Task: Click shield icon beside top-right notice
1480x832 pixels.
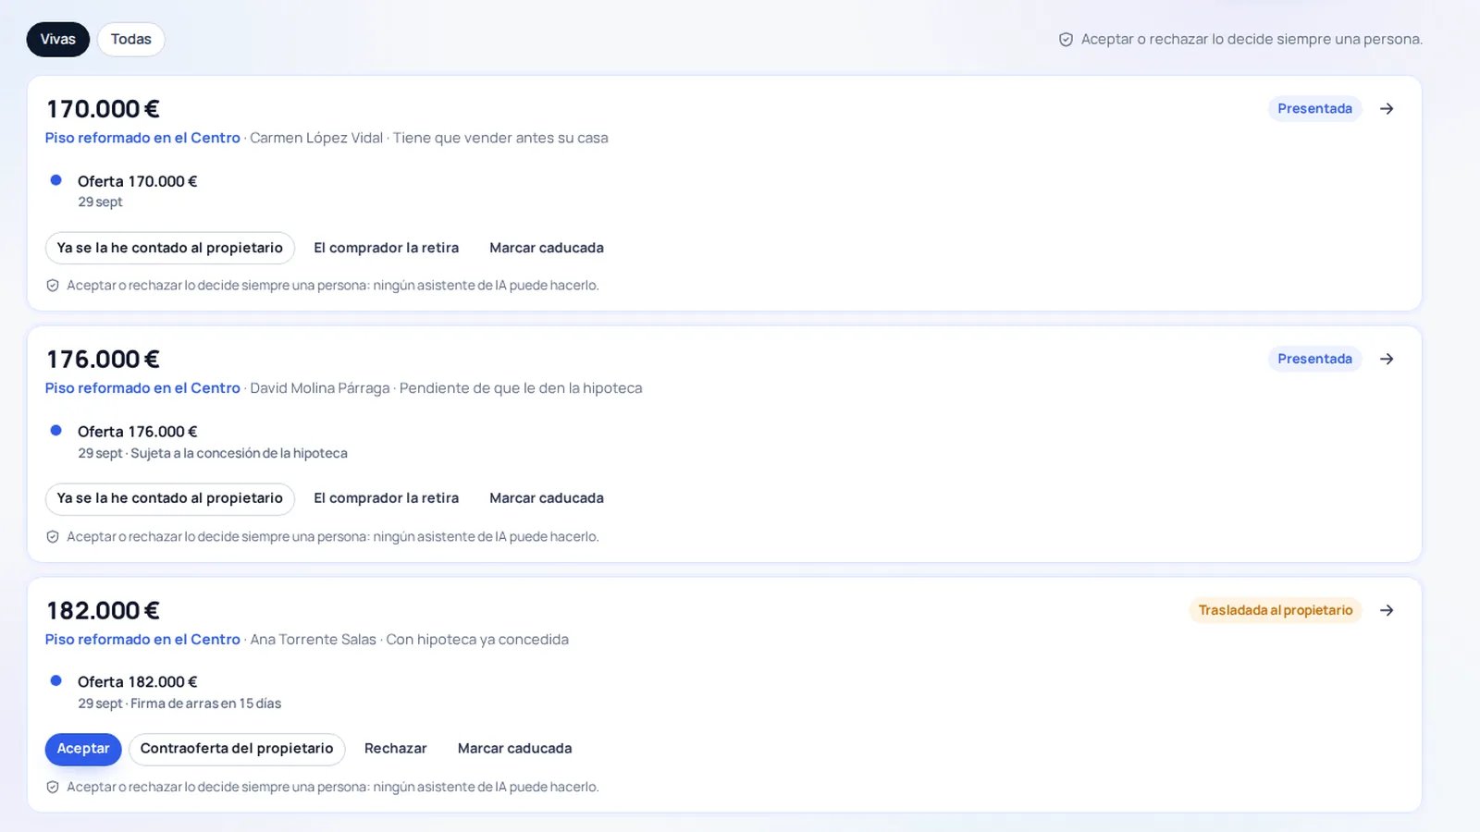Action: (1066, 40)
